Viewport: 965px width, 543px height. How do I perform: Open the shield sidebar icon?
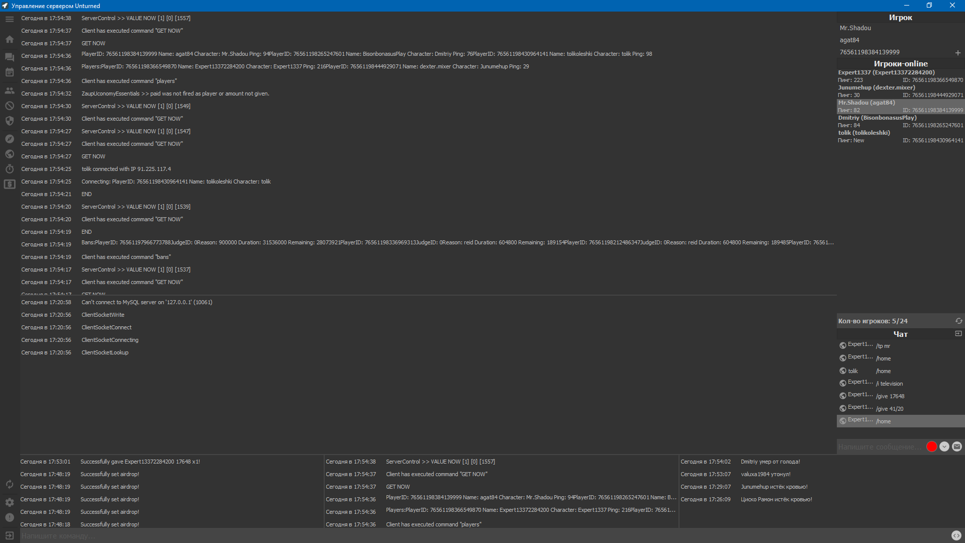10,121
